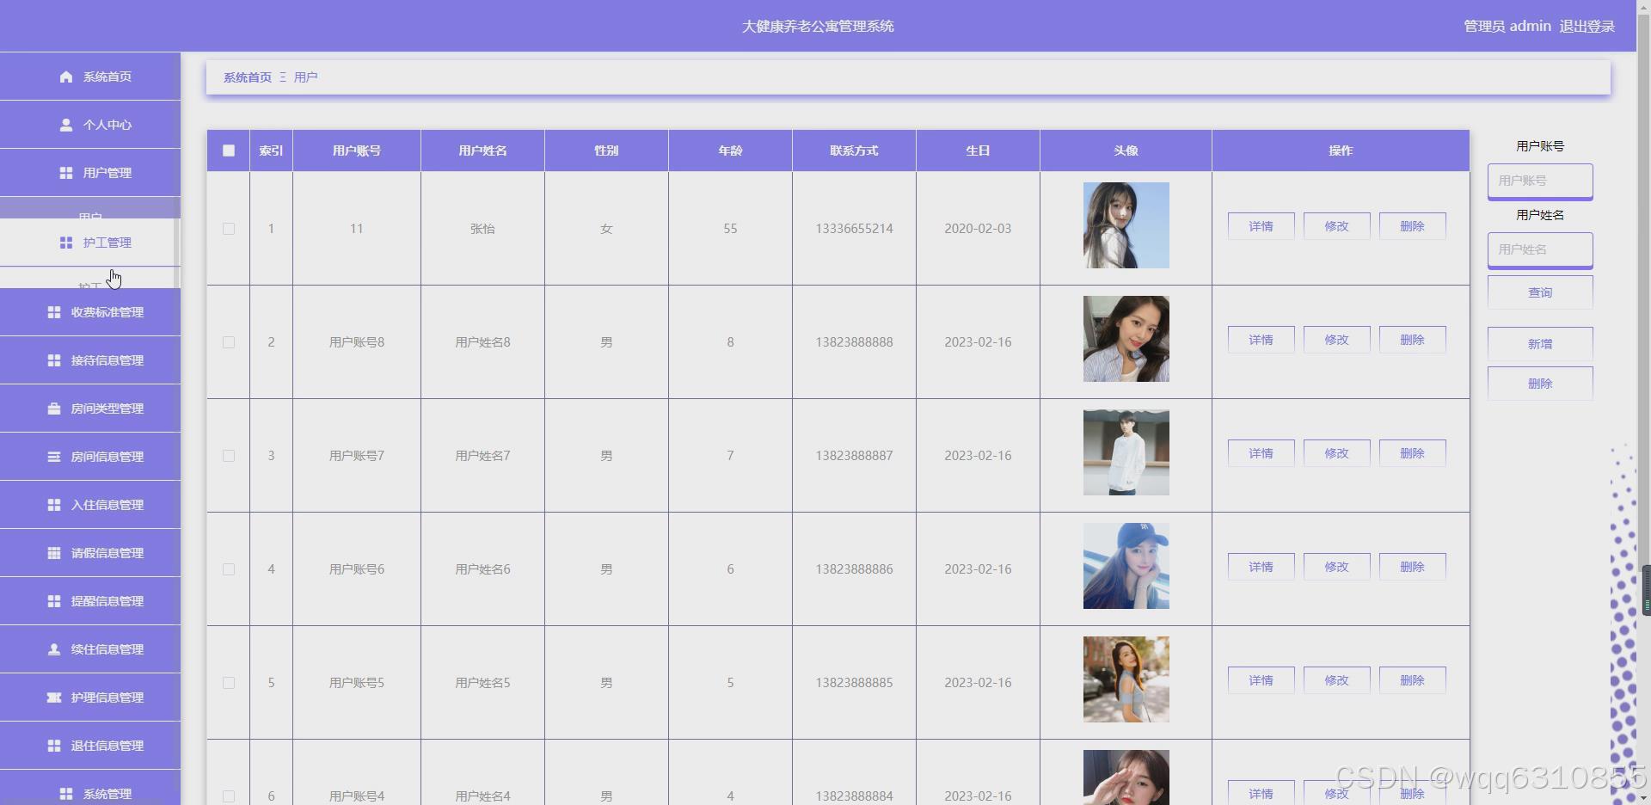Click the grid icon beside 退住信息管理
The height and width of the screenshot is (805, 1651).
click(x=54, y=746)
